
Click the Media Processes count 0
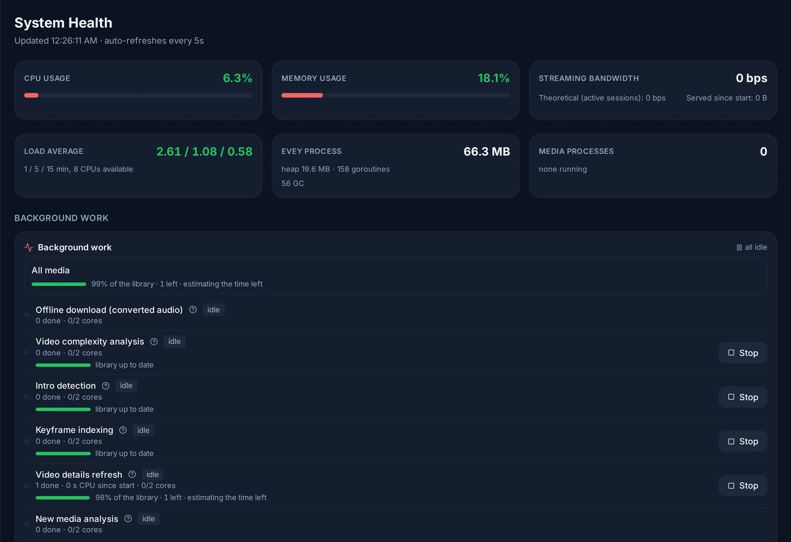click(763, 151)
